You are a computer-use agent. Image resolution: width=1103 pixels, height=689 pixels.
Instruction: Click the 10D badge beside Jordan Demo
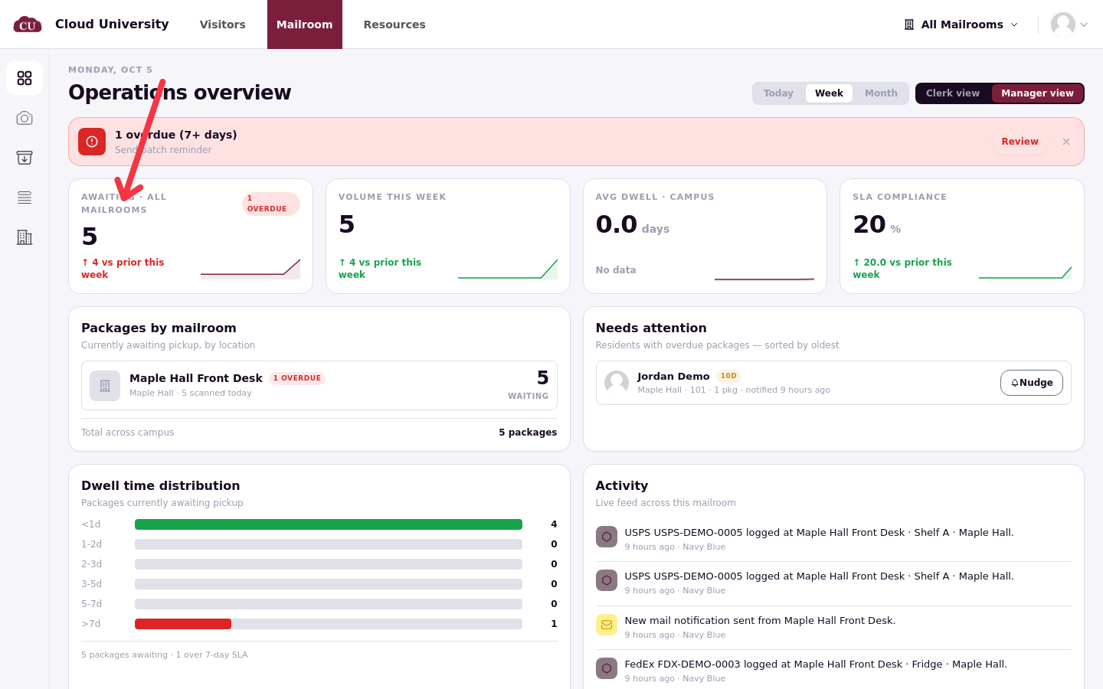coord(728,376)
